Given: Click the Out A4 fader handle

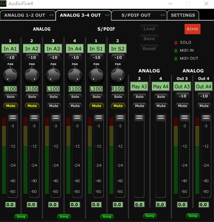Looking at the screenshot, I should point(206,118).
